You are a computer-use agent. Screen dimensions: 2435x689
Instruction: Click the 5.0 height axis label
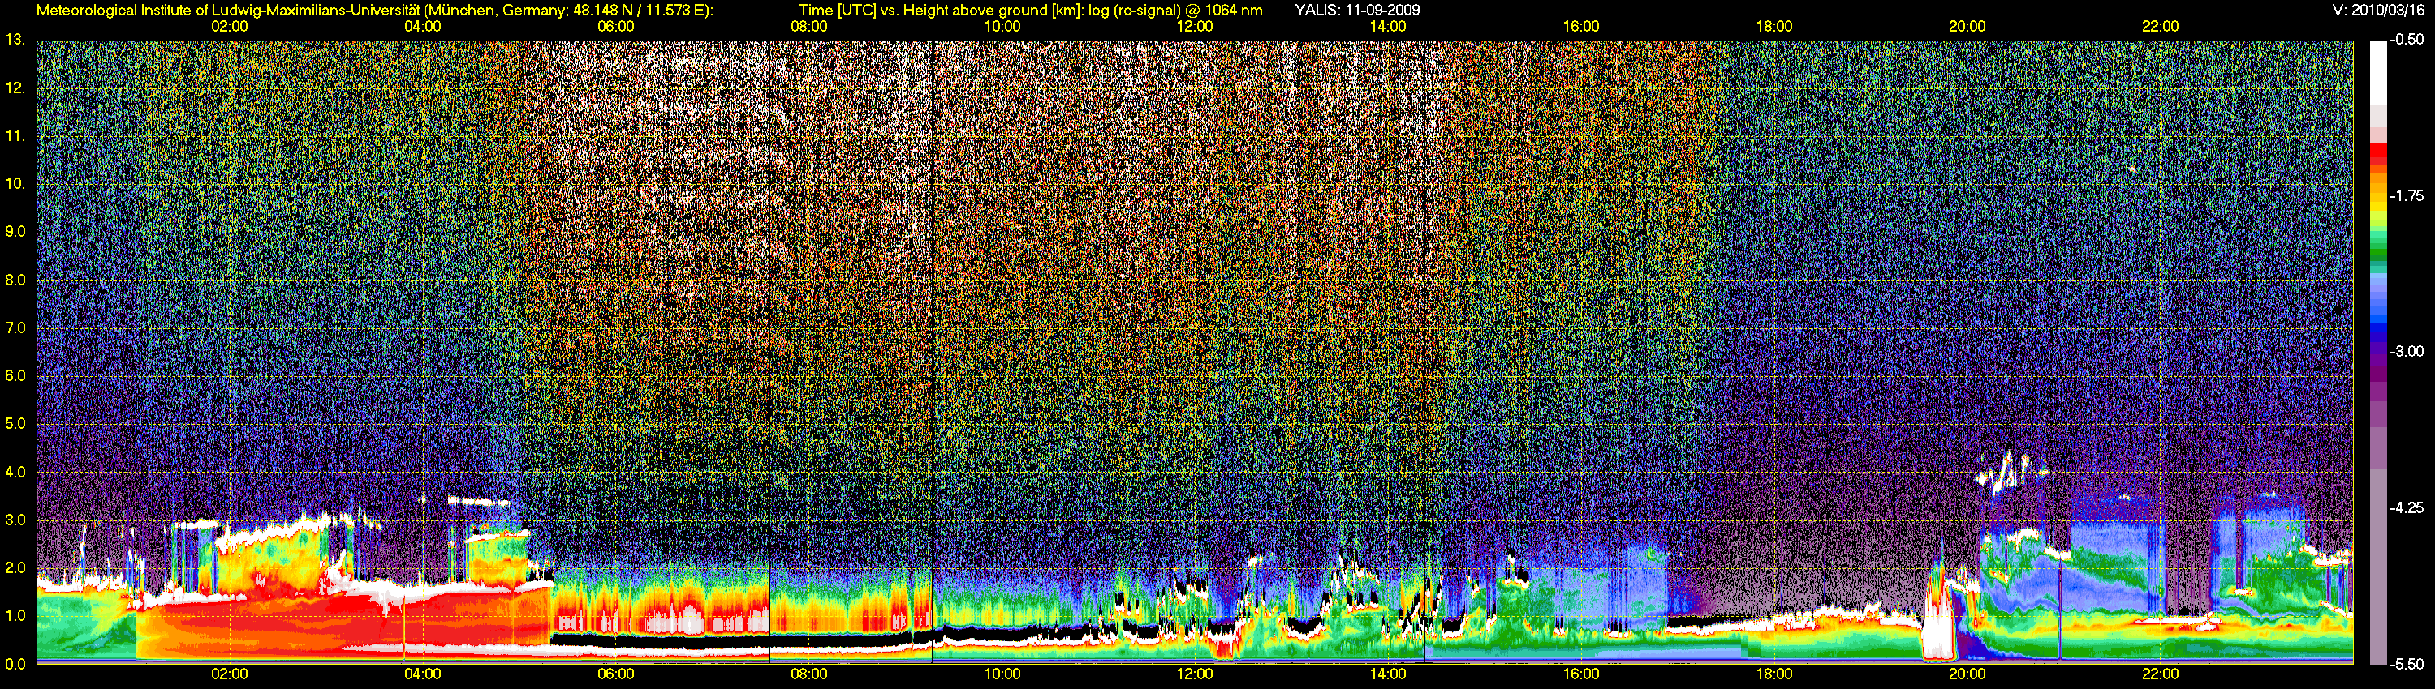pos(15,424)
